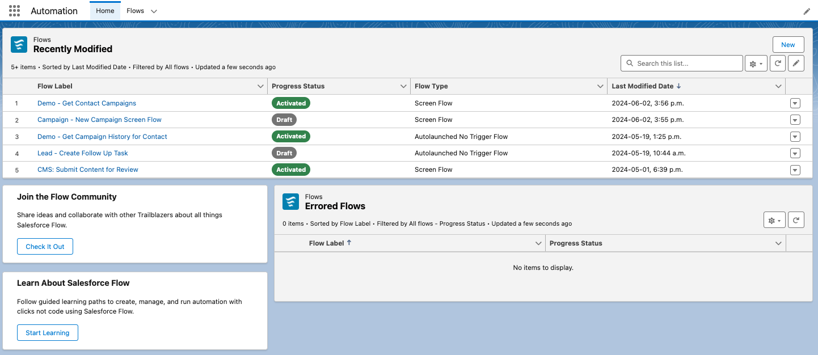Open the Recently Modified list view title
The width and height of the screenshot is (818, 355).
coord(73,49)
